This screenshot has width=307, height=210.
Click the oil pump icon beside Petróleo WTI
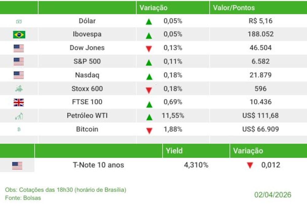click(x=19, y=116)
